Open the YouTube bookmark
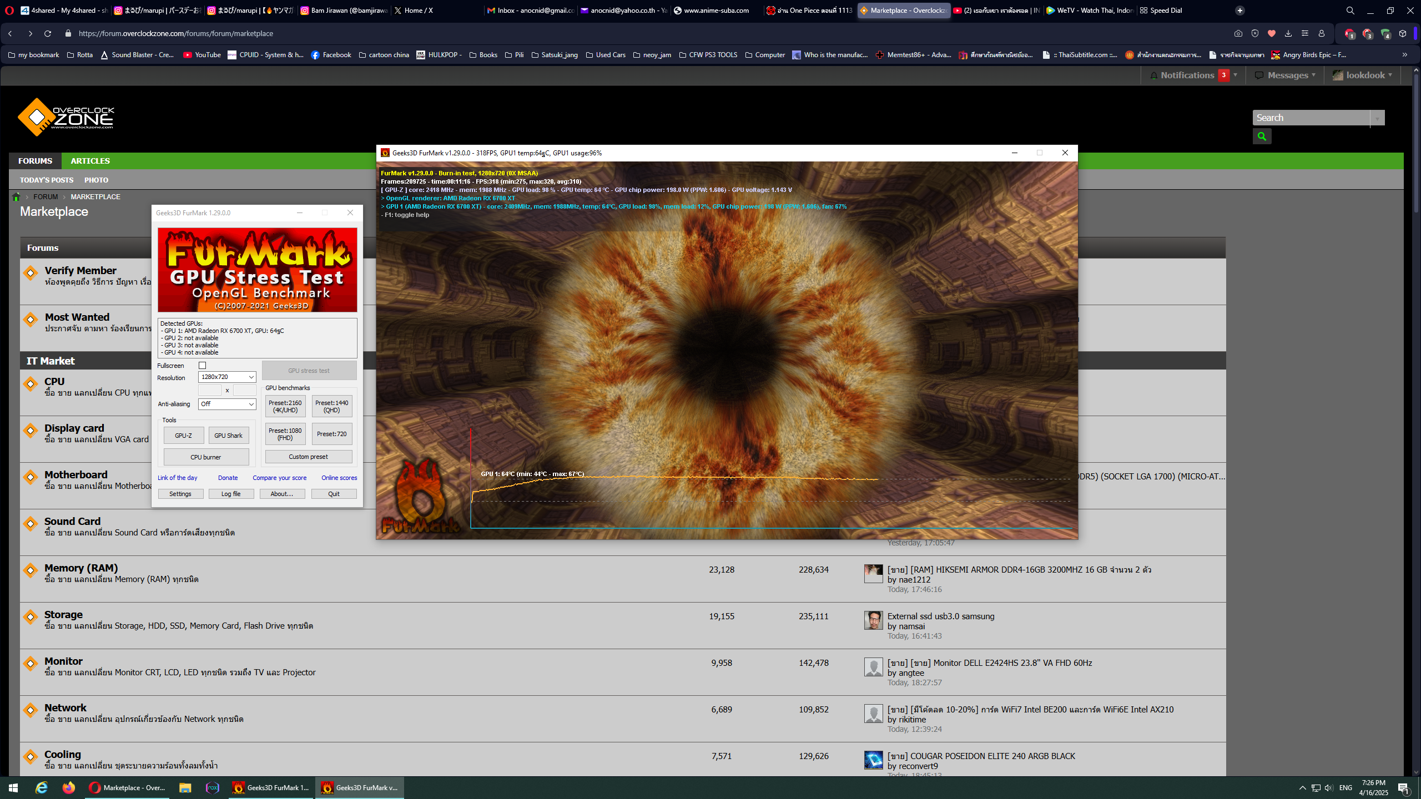The width and height of the screenshot is (1421, 799). (x=202, y=55)
